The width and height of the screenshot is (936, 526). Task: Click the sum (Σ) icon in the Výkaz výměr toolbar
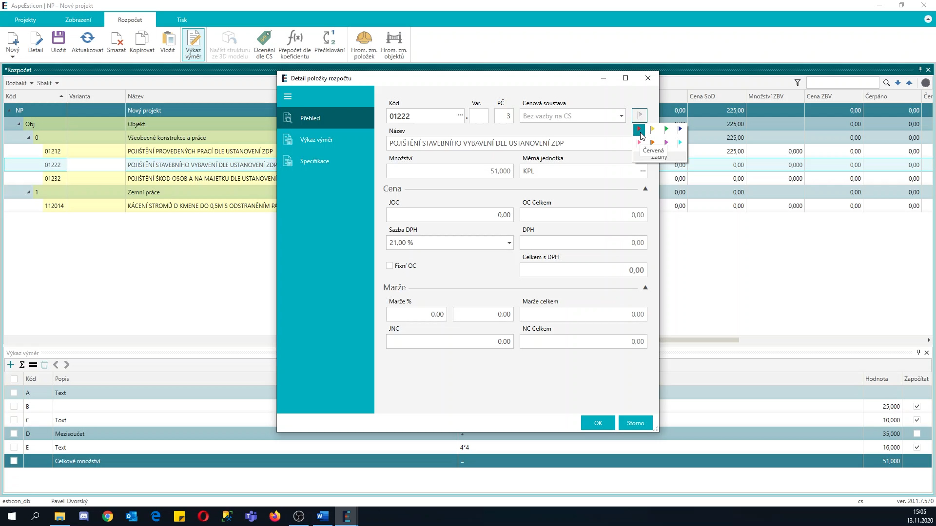pos(22,365)
